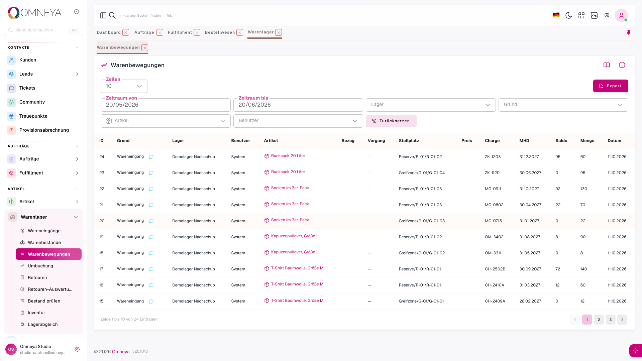642x361 pixels.
Task: Open floating settings gear at bottom right
Action: 636,351
